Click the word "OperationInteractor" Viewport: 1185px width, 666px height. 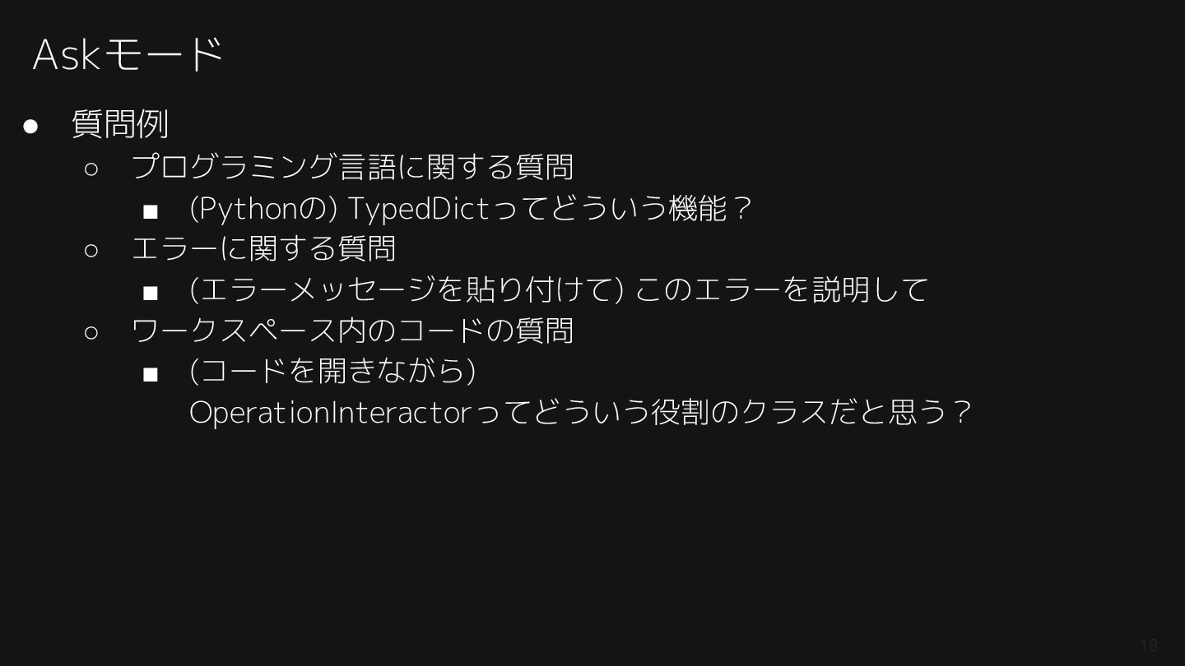click(329, 412)
